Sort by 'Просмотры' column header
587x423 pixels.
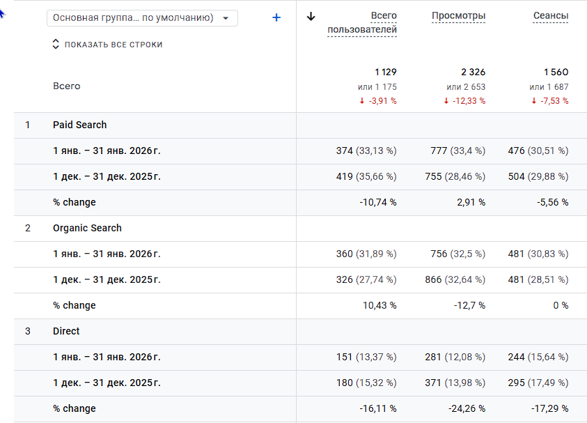[458, 16]
